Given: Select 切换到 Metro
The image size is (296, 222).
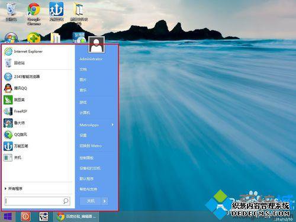Looking at the screenshot, I should click(x=91, y=146).
